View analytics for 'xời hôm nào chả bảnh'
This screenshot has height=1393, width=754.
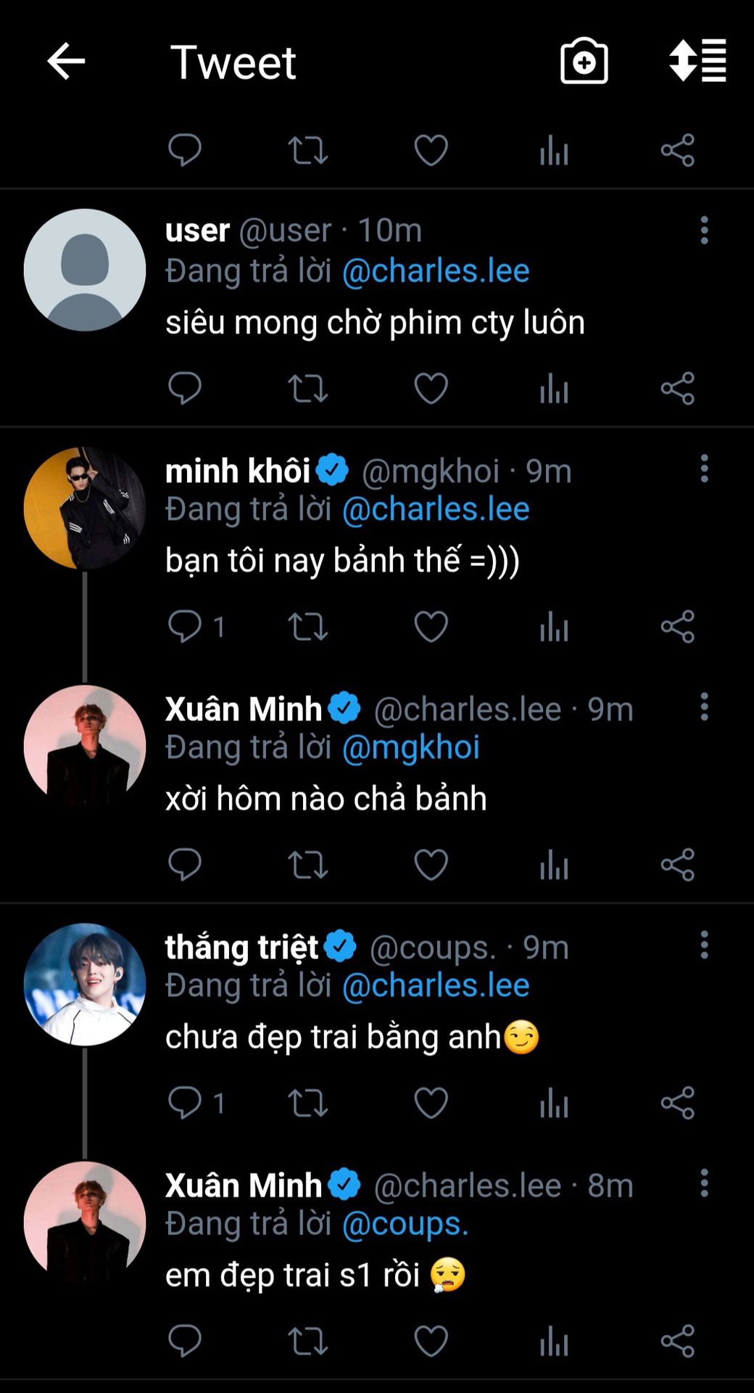coord(554,865)
